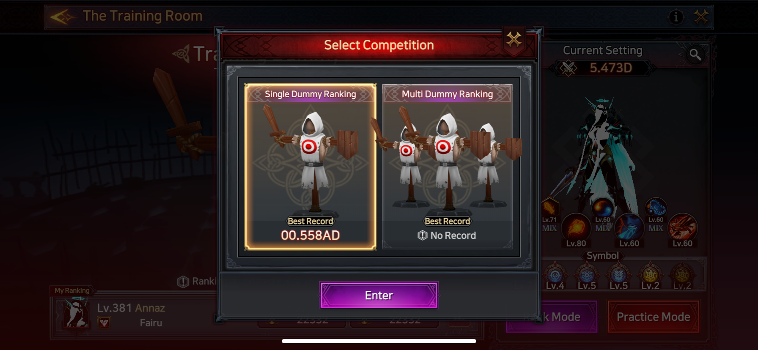Tap the No Record warning icon
The image size is (758, 350).
point(422,235)
